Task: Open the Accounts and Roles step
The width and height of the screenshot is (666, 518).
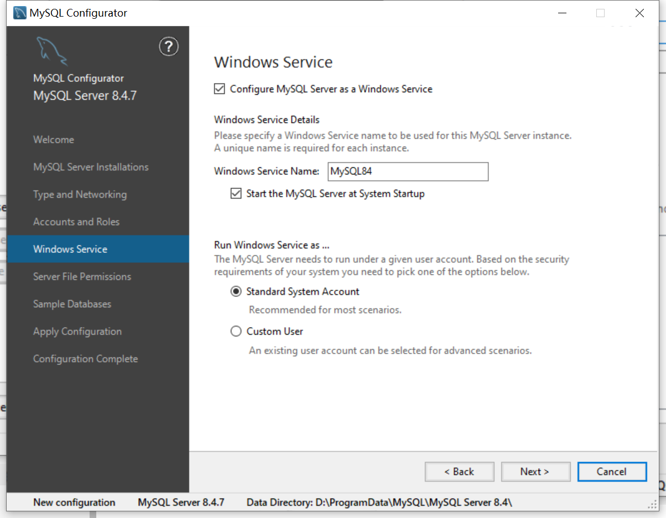Action: [x=76, y=222]
